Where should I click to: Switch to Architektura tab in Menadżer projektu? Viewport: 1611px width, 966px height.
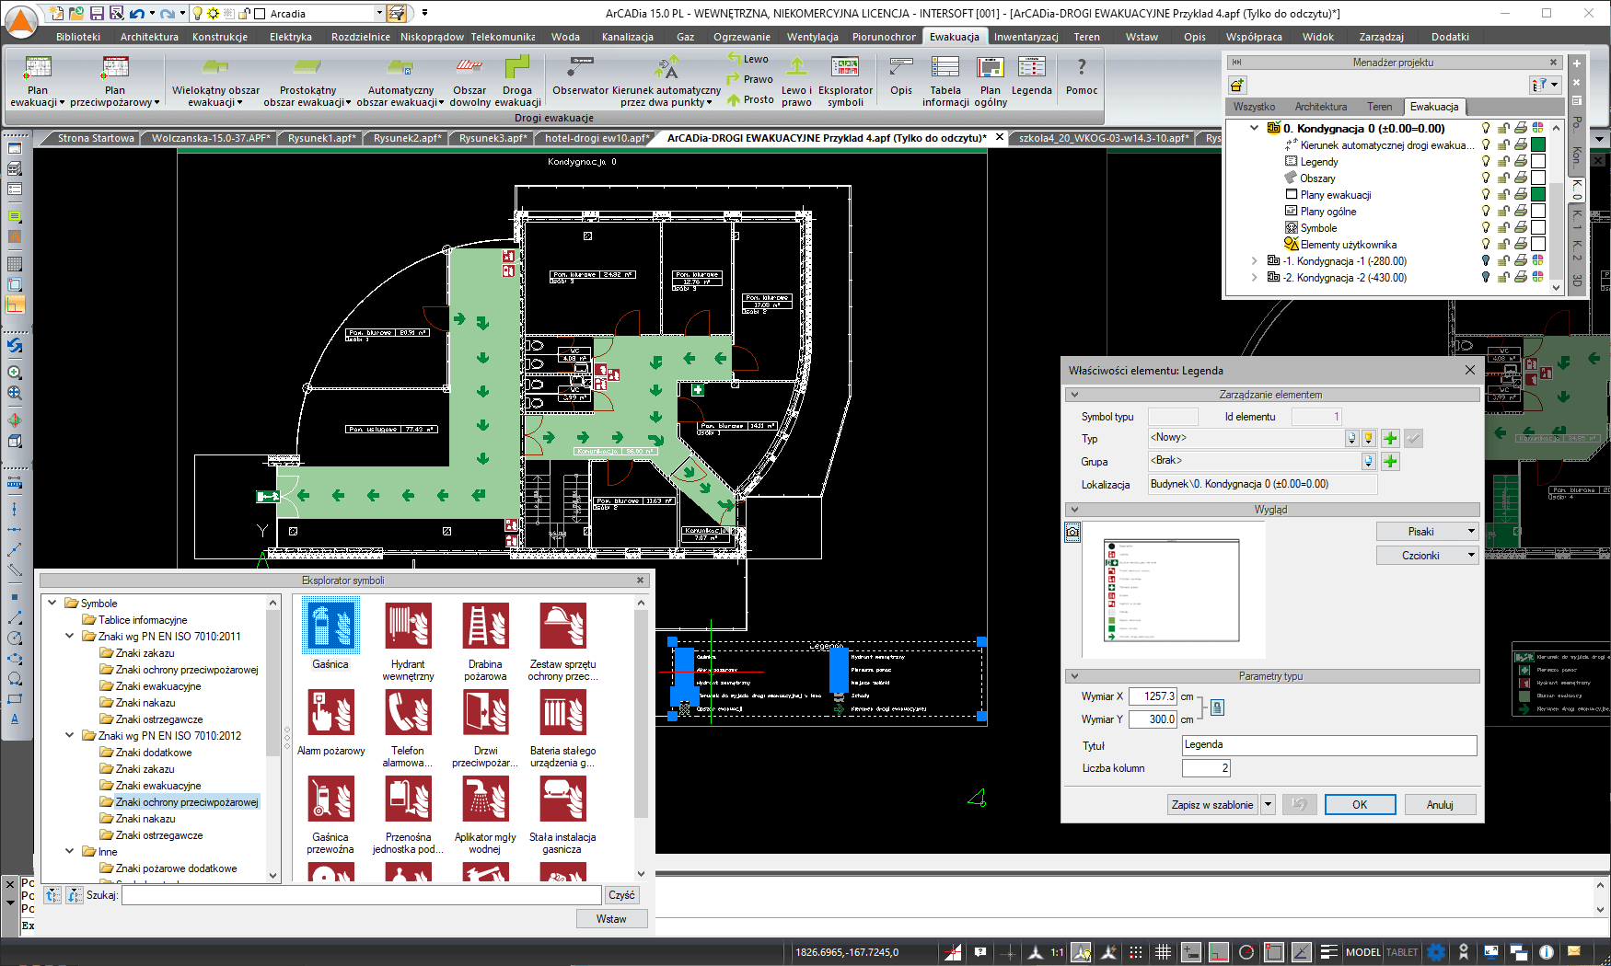[1320, 107]
